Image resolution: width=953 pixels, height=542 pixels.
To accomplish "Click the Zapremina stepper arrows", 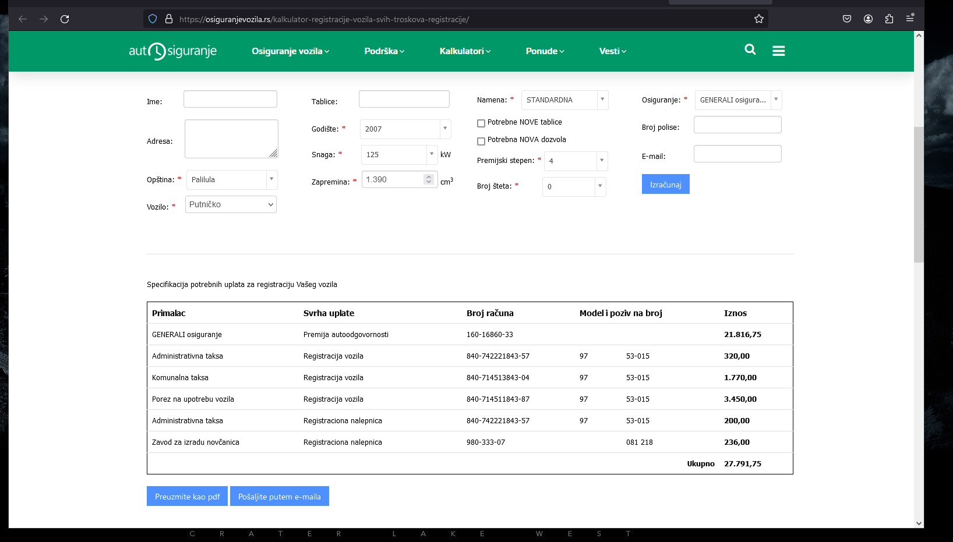I will point(429,179).
